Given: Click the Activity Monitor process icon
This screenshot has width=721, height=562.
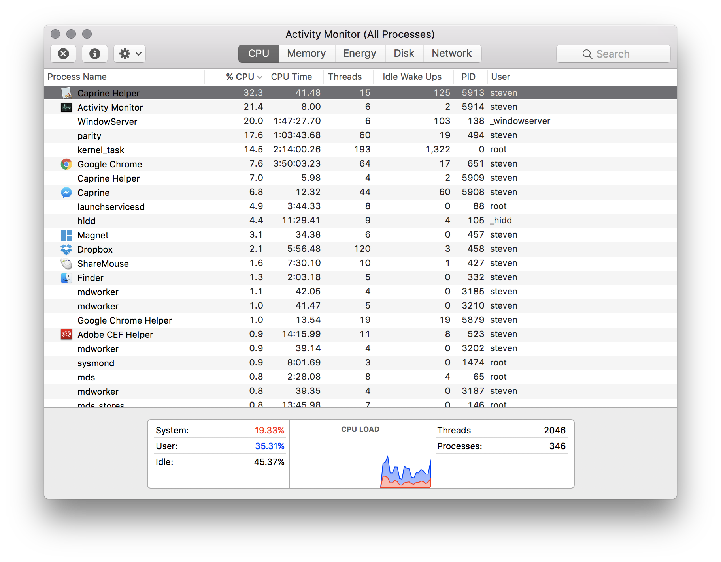Looking at the screenshot, I should coord(66,107).
